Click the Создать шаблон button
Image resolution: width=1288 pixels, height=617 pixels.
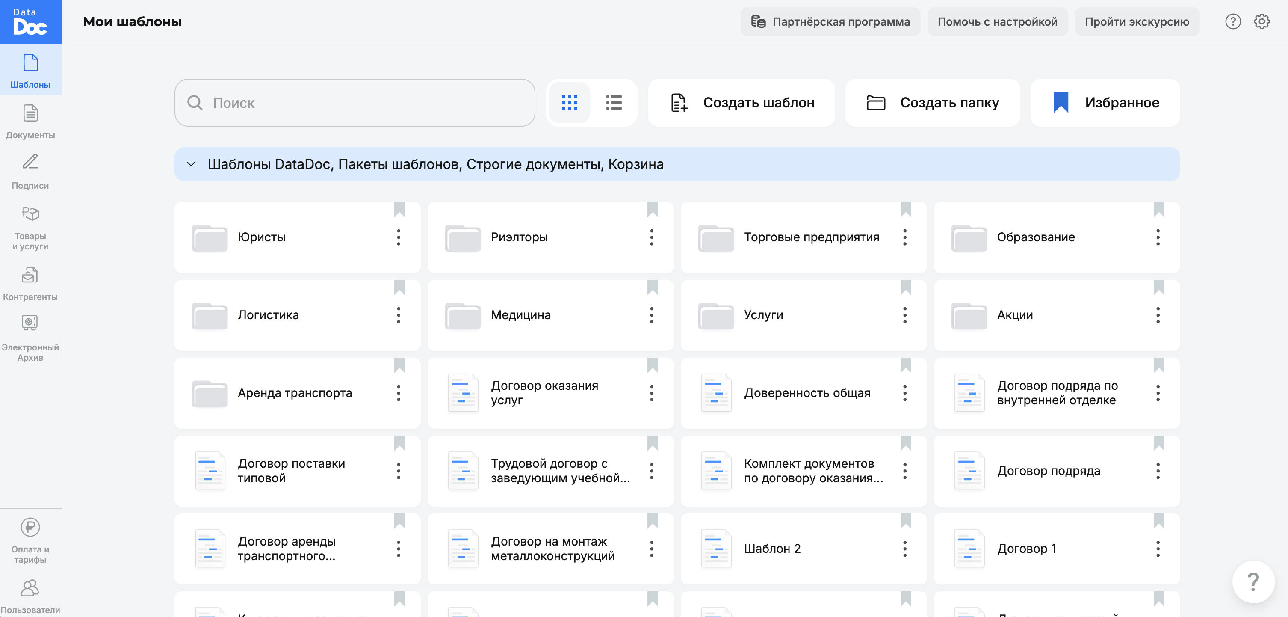point(741,103)
